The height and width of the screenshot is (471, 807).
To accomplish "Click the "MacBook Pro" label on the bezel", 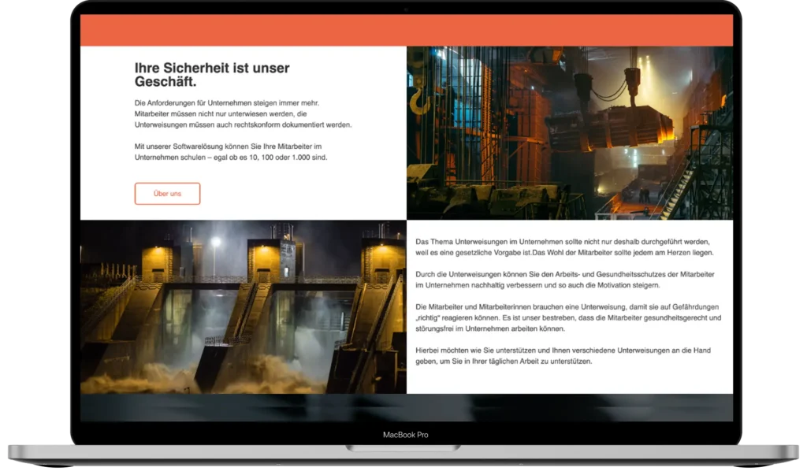I will point(406,435).
